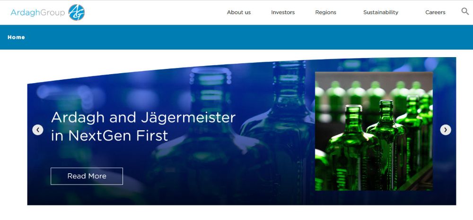Viewport: 473px width, 220px height.
Task: Click the Read More button
Action: pos(87,176)
